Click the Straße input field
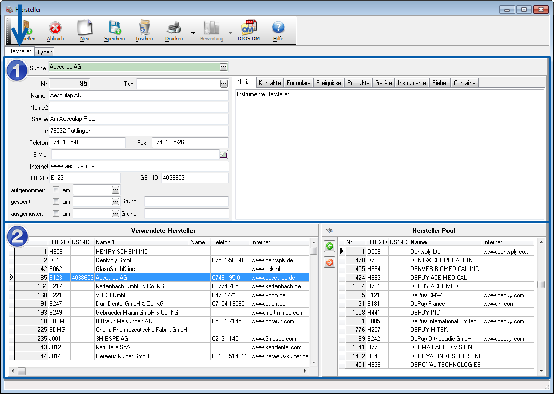Image resolution: width=554 pixels, height=394 pixels. (x=138, y=119)
